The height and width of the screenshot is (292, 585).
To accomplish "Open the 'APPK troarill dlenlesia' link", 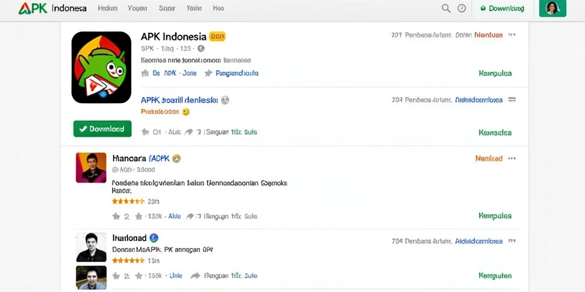I will click(x=179, y=100).
